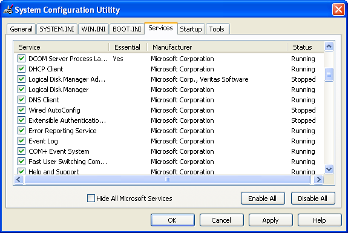
Task: Switch to the BOOT.INI tab
Action: point(127,29)
